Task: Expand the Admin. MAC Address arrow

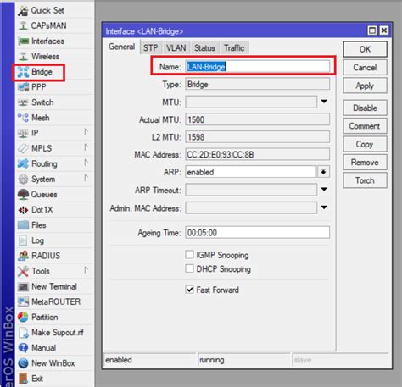Action: coord(324,207)
